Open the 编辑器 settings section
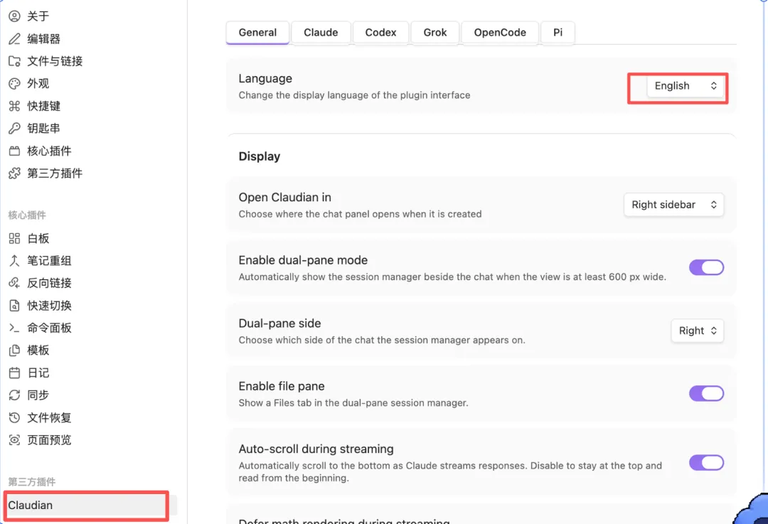768x524 pixels. coord(43,38)
